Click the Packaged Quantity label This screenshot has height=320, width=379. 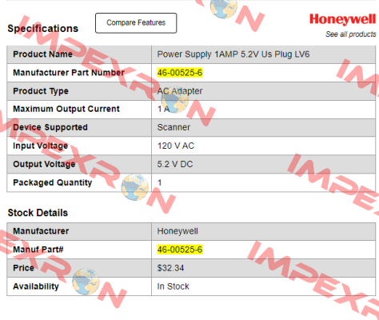click(x=53, y=182)
